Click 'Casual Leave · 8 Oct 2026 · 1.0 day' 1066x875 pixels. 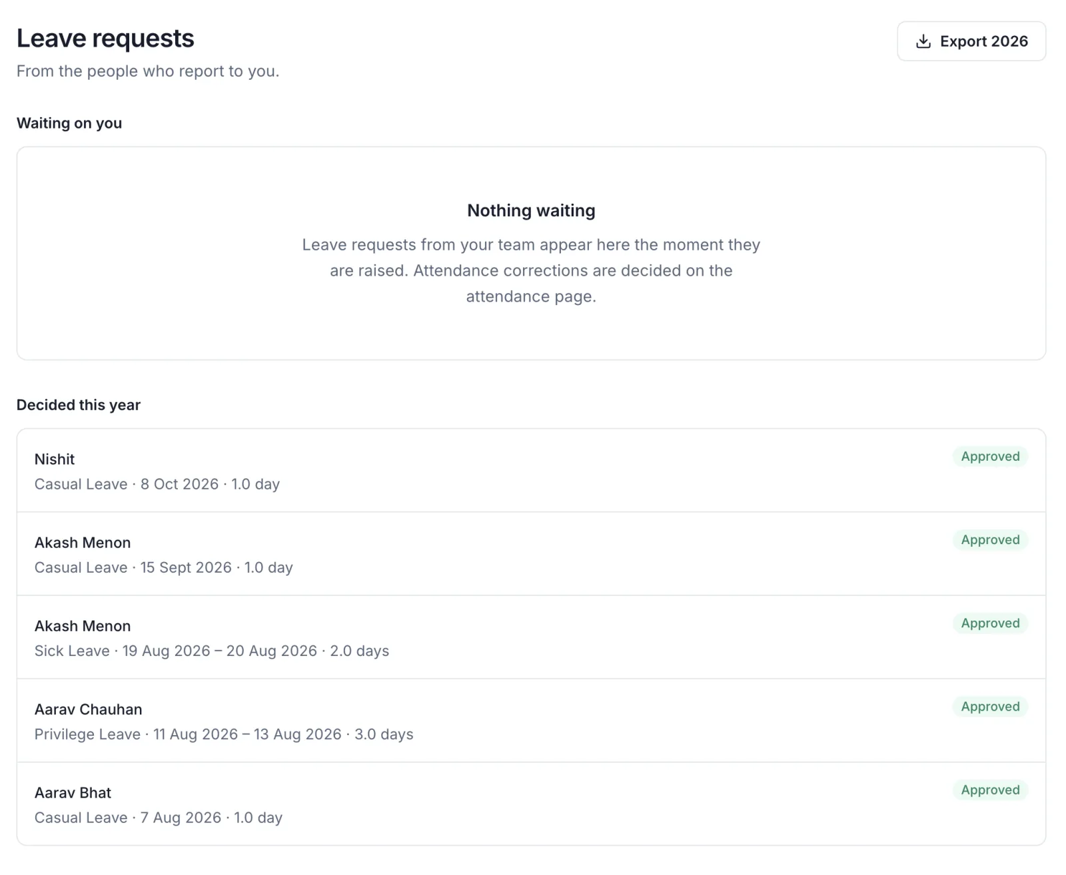(x=157, y=484)
